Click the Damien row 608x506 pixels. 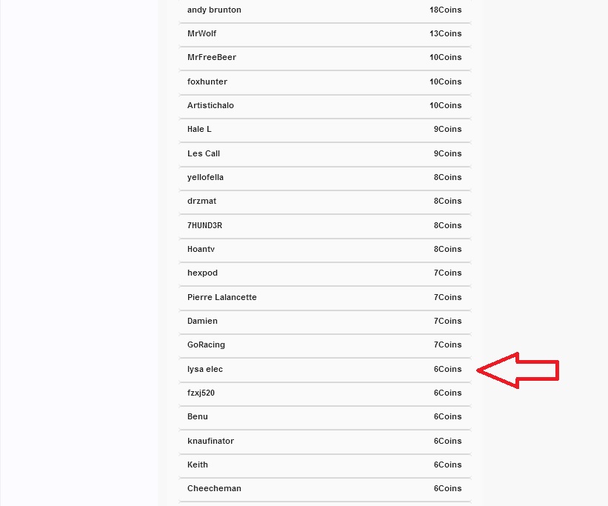click(325, 321)
